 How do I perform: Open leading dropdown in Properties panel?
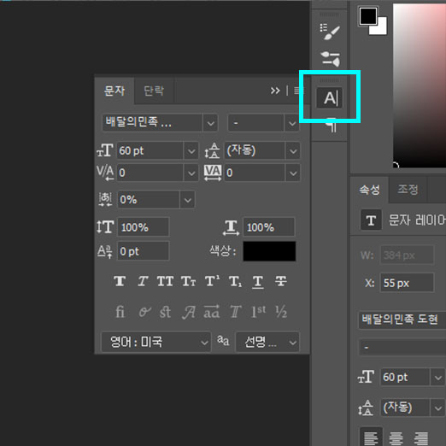[x=438, y=408]
